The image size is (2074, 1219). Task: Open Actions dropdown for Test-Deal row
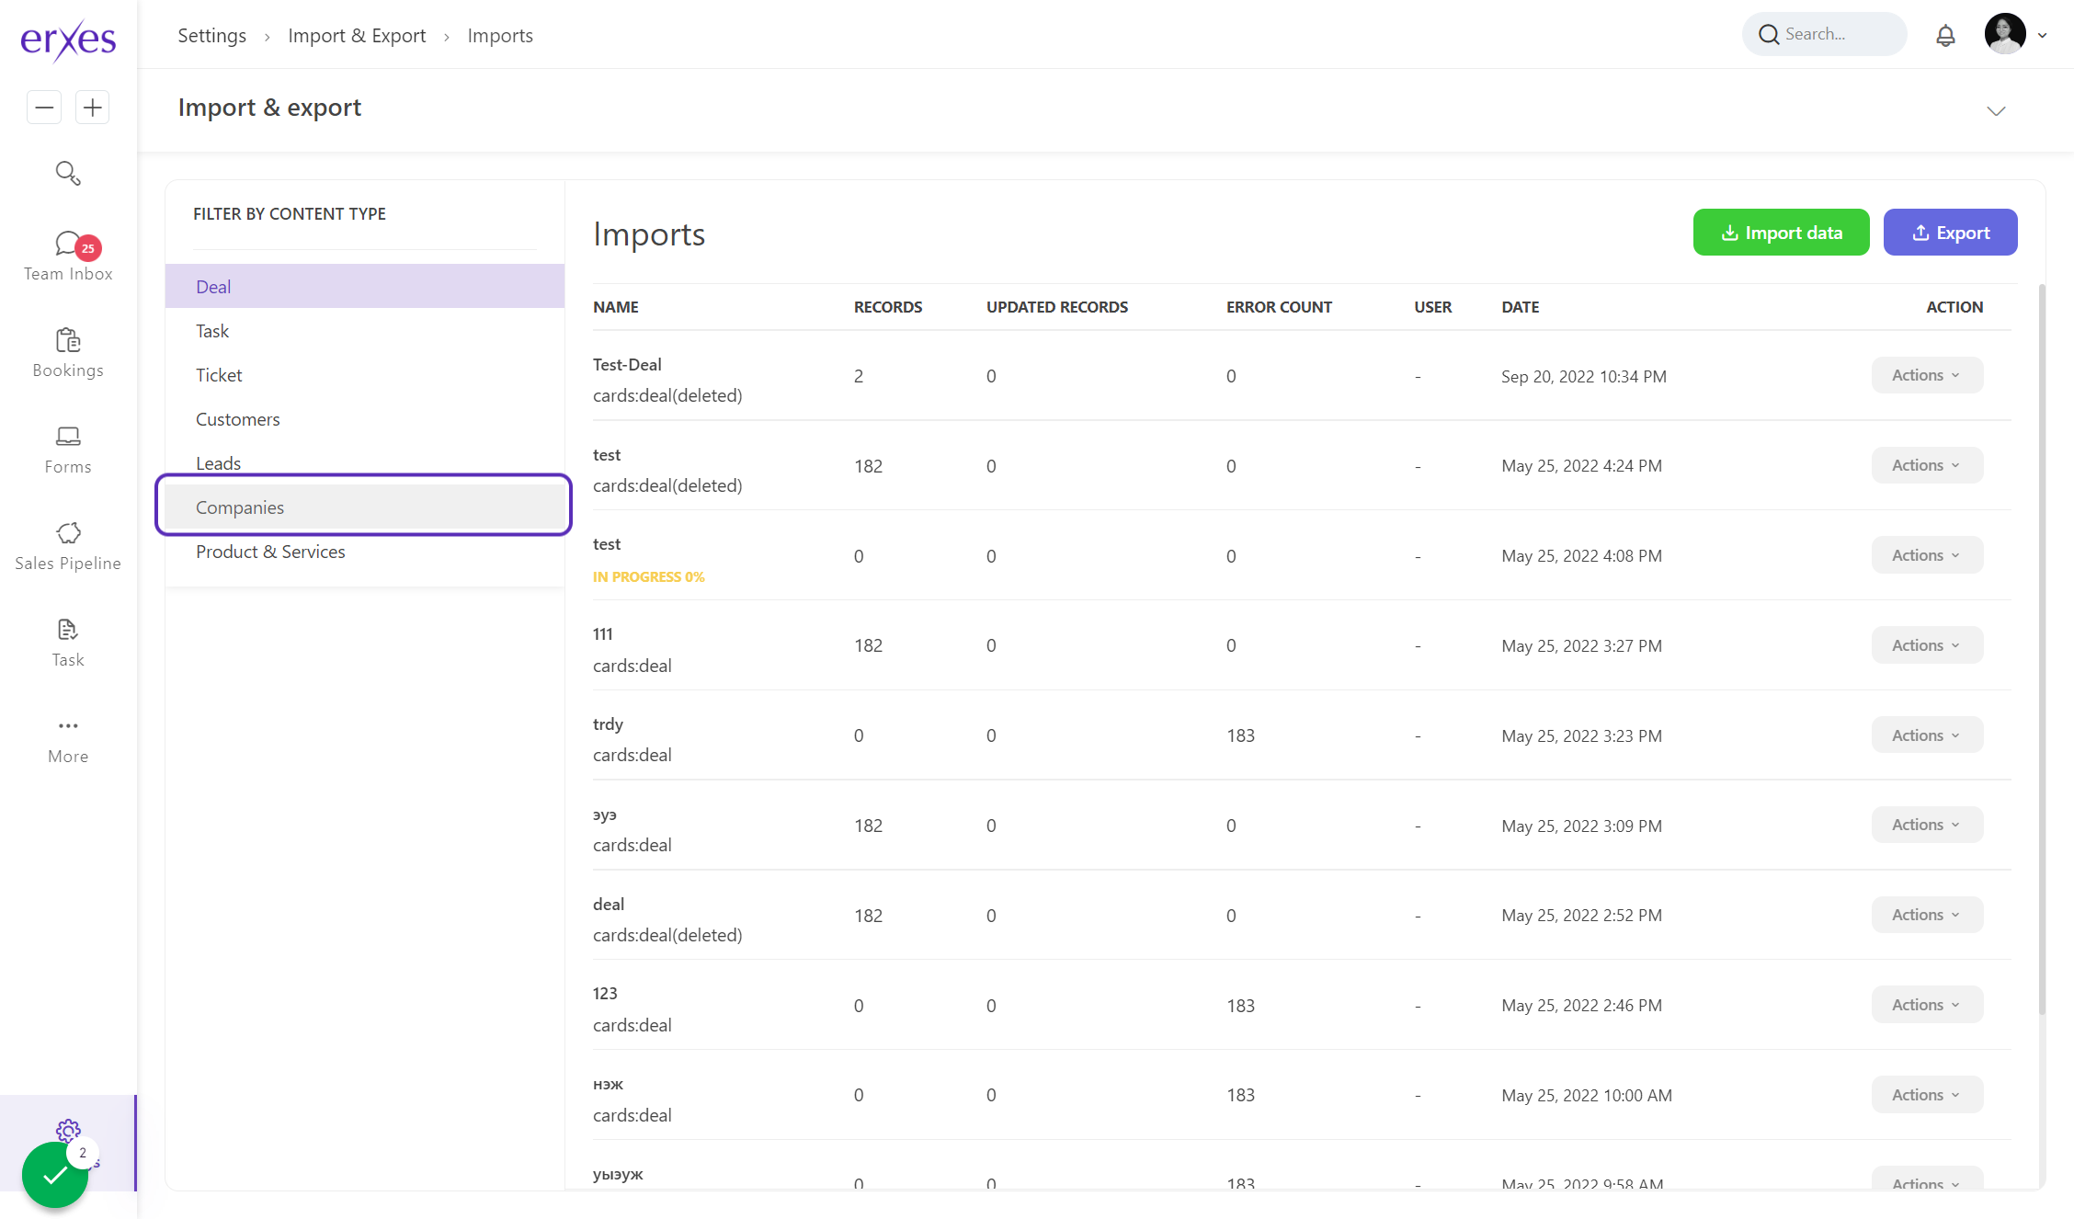1927,375
